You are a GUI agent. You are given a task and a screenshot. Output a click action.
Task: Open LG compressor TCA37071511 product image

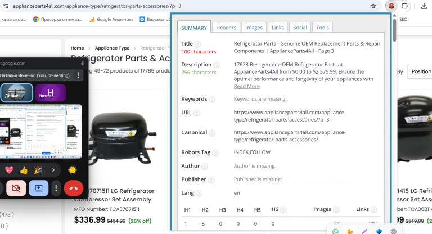coord(122,138)
